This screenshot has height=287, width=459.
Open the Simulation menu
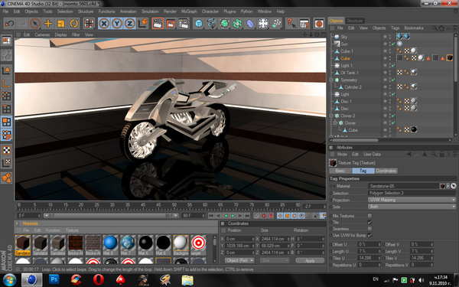(150, 11)
